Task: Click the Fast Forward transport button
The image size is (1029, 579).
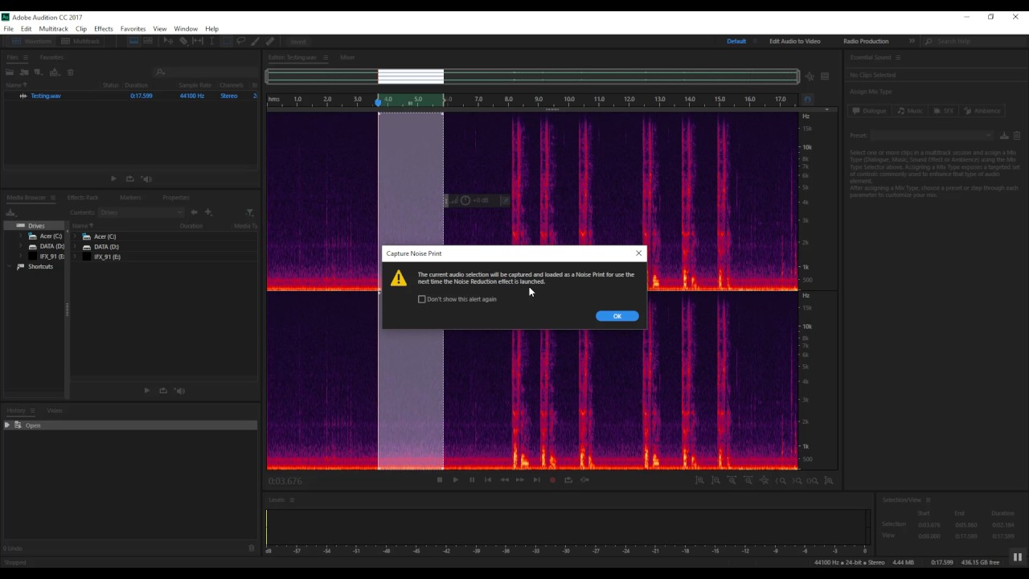Action: click(520, 480)
